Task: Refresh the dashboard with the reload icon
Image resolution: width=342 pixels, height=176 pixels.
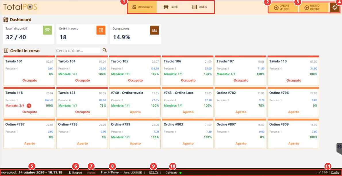Action: point(334,8)
